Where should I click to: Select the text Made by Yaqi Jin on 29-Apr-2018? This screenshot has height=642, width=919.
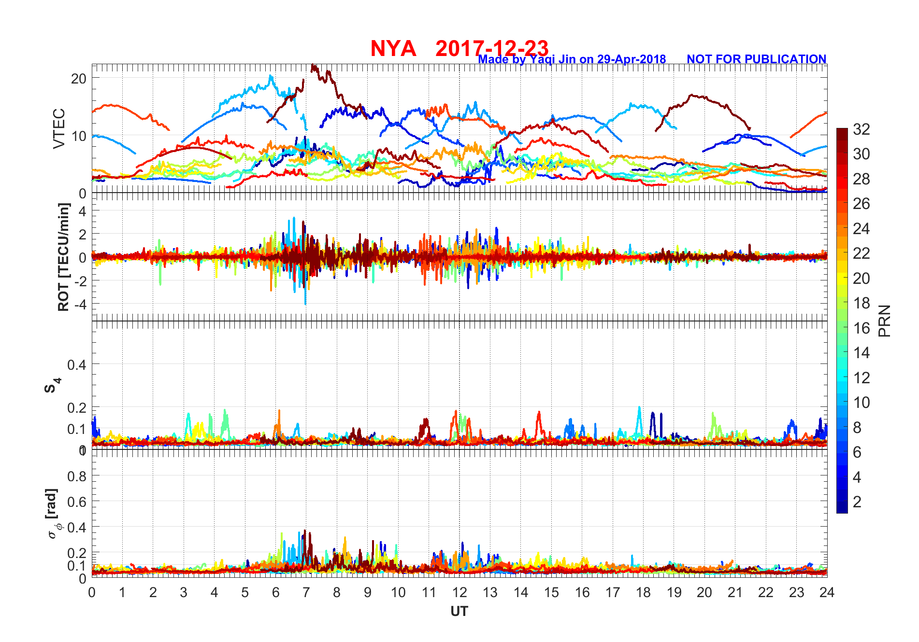click(572, 59)
